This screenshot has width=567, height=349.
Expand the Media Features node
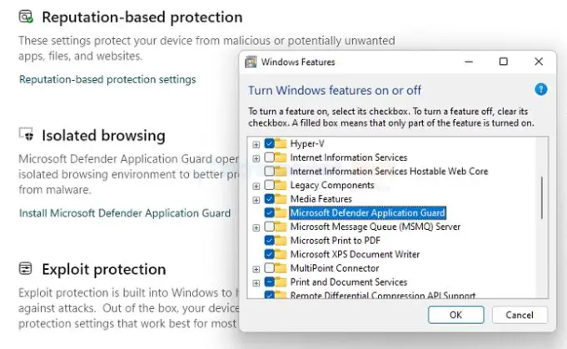point(256,199)
